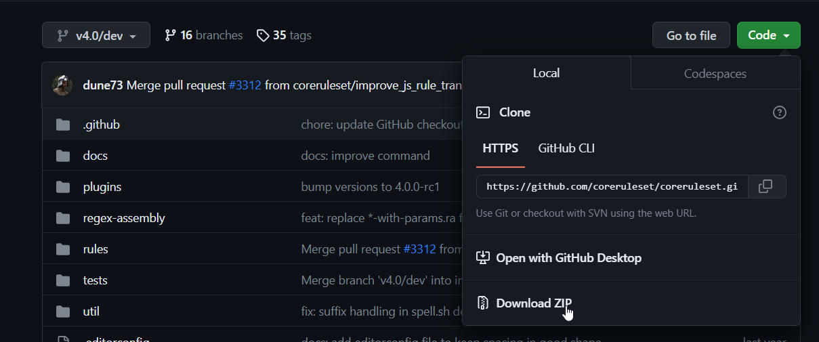Image resolution: width=819 pixels, height=342 pixels.
Task: Click the folder icon beside tests
Action: tap(63, 280)
